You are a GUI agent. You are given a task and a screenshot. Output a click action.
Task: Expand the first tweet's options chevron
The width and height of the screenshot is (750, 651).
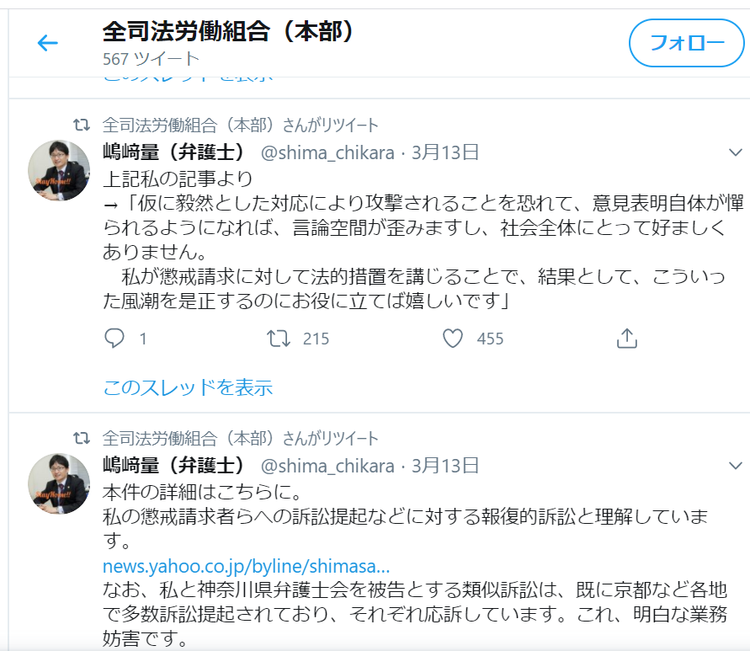(735, 152)
